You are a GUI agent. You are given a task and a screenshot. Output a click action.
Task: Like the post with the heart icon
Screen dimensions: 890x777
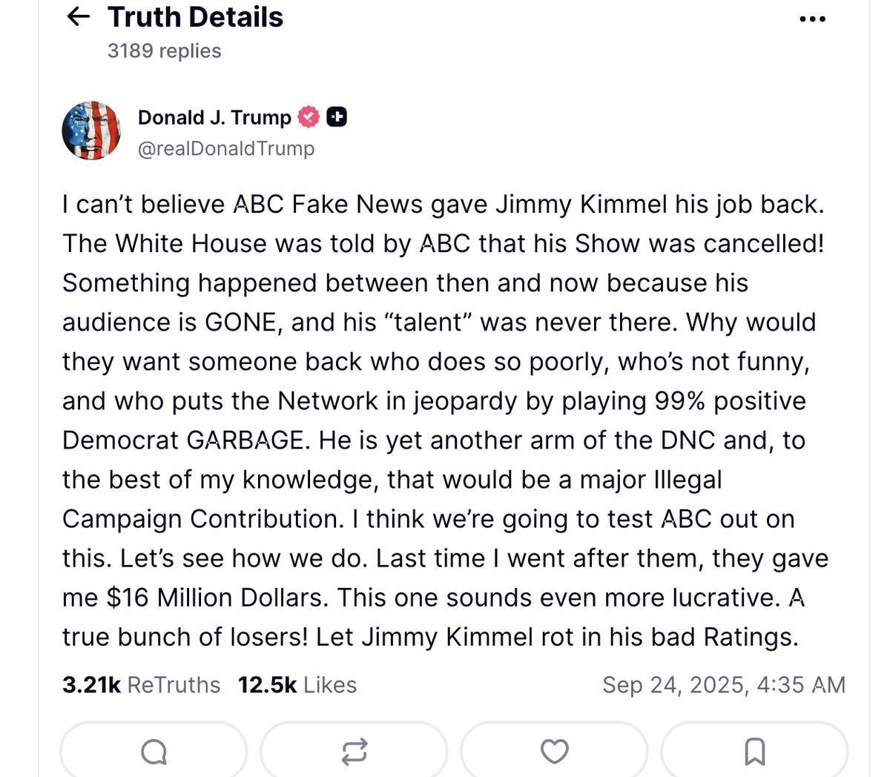554,752
